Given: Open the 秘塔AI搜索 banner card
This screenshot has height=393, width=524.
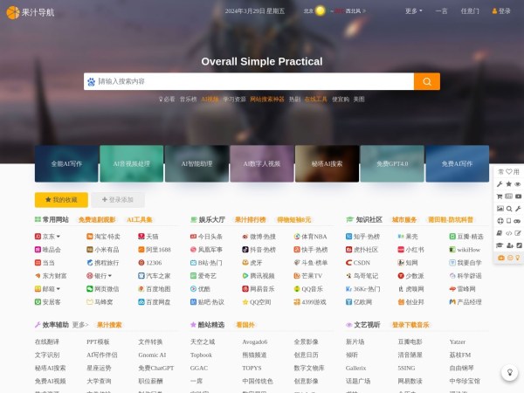Looking at the screenshot, I should (327, 164).
